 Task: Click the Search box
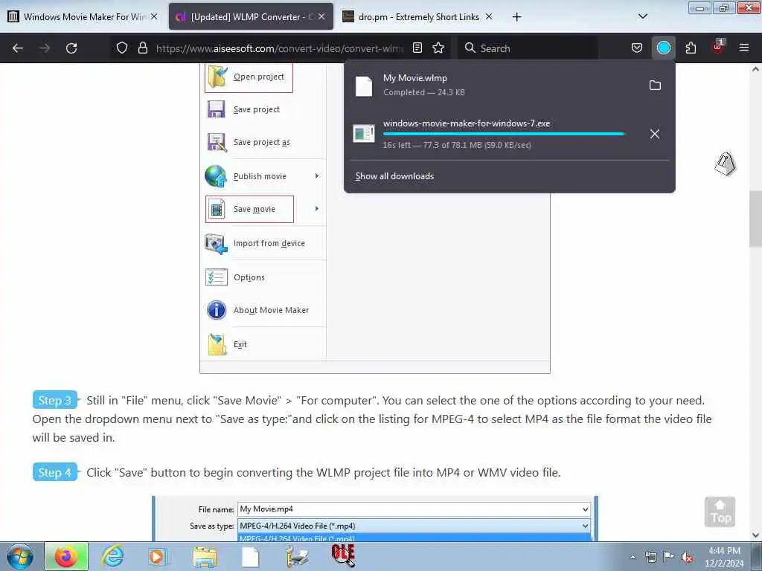[x=529, y=48]
